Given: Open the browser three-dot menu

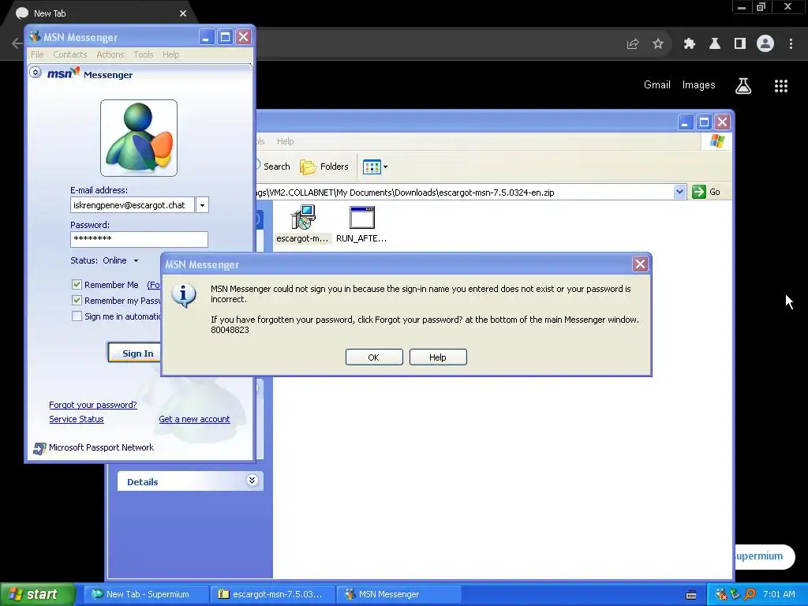Looking at the screenshot, I should [791, 44].
